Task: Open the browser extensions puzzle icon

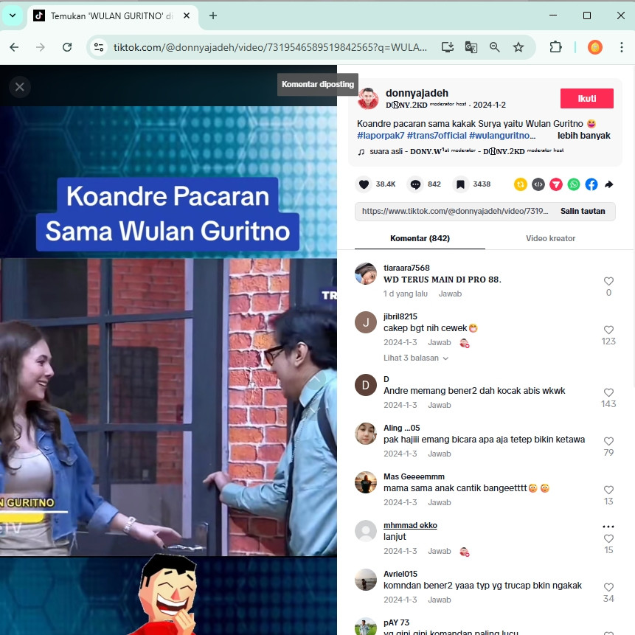Action: 555,47
